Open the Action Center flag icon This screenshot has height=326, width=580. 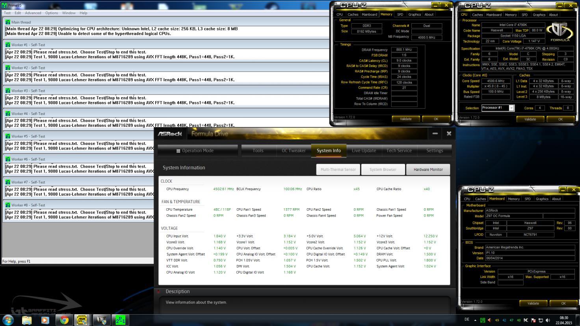pos(533,320)
